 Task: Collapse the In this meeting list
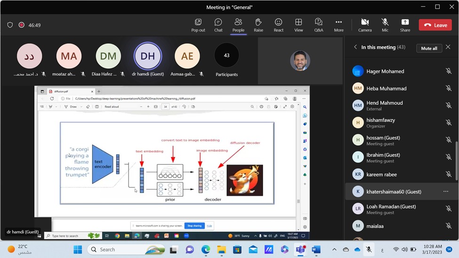click(355, 48)
